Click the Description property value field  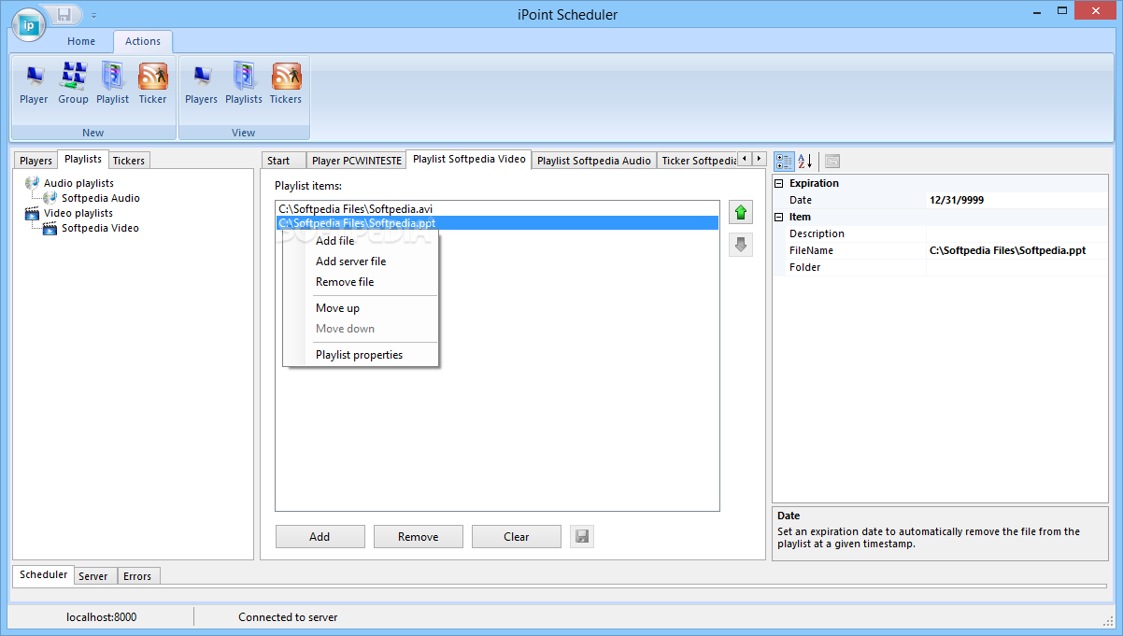tap(1016, 233)
